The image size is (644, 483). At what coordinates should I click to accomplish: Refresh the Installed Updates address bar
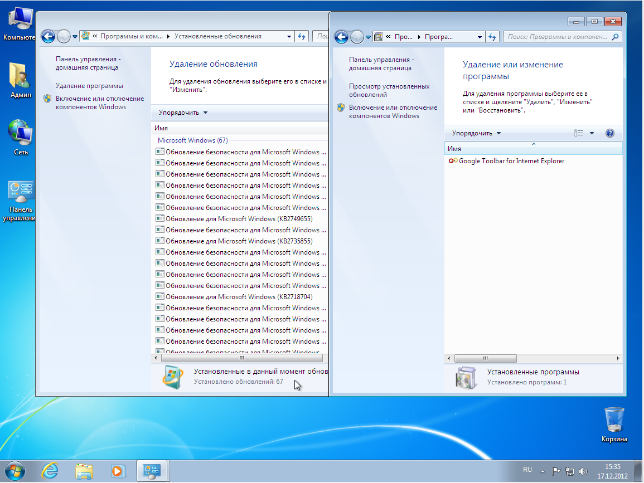coord(302,37)
